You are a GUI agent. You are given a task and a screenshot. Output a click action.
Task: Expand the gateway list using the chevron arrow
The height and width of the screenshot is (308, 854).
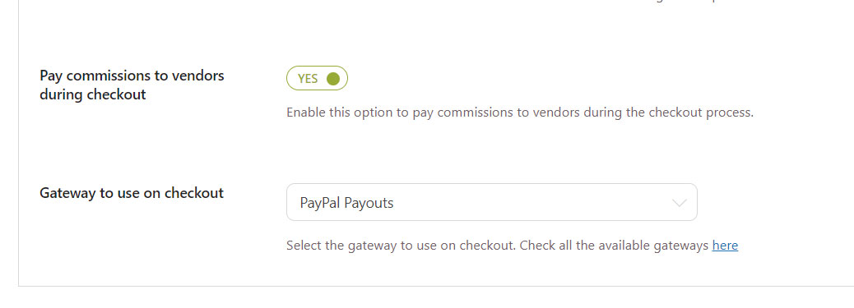point(680,203)
